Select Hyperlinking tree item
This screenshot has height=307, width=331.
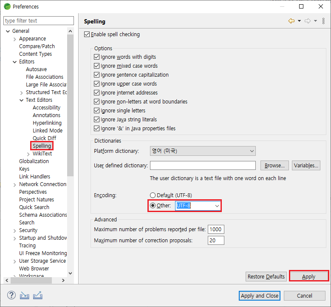point(47,123)
